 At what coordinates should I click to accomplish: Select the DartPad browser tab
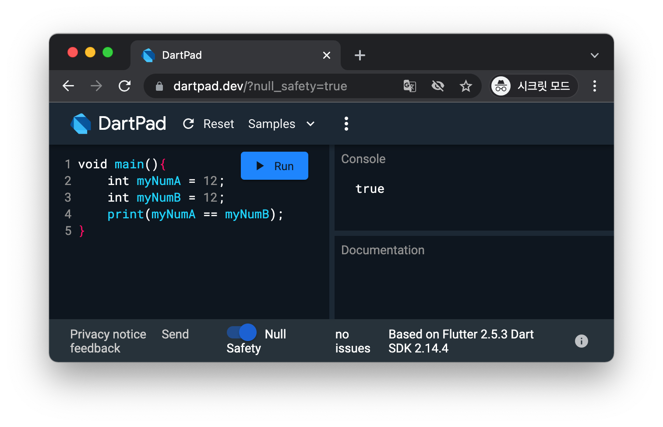236,55
